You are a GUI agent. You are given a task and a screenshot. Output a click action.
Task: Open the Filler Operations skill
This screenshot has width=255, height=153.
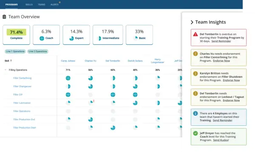(22, 111)
